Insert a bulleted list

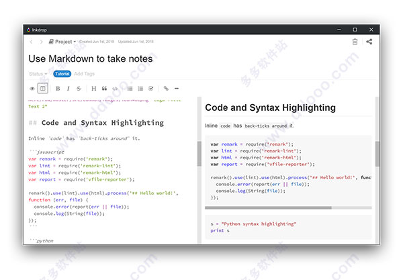pos(130,89)
